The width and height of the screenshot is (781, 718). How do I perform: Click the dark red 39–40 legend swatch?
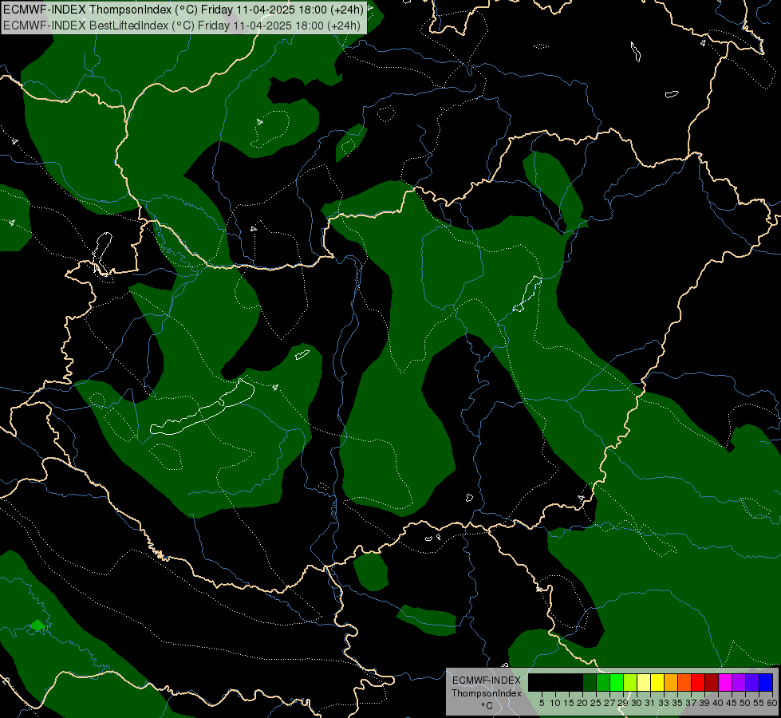[x=712, y=682]
